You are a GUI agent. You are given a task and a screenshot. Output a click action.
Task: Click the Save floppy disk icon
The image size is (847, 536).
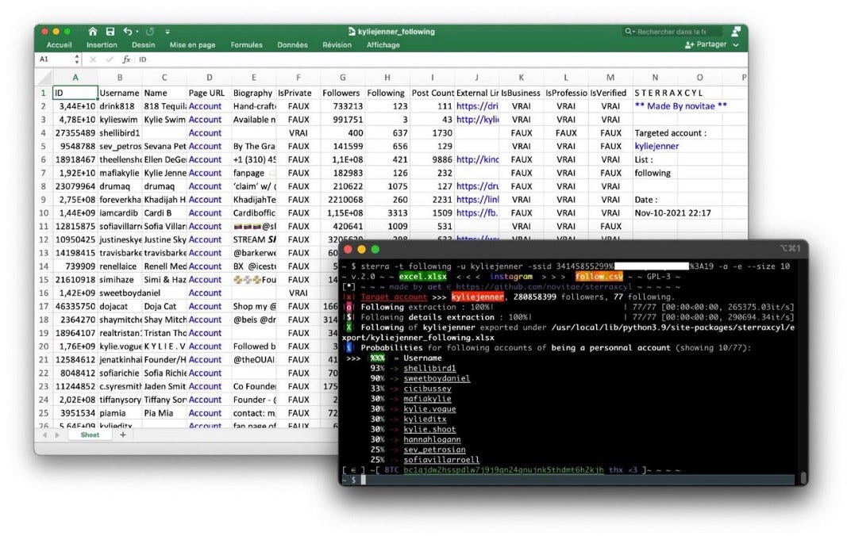click(110, 31)
